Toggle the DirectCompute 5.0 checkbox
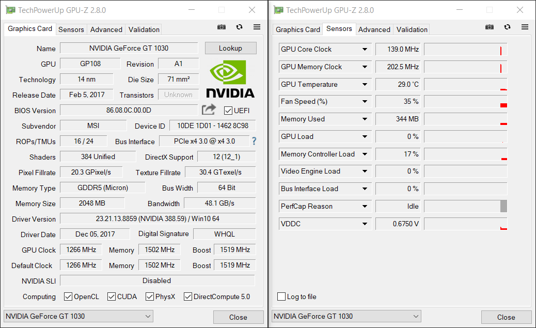536x328 pixels. click(187, 296)
